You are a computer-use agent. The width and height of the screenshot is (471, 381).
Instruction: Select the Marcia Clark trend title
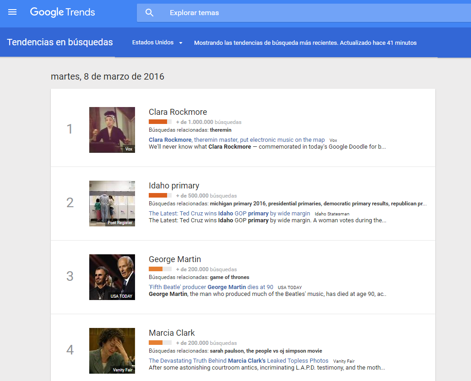[x=172, y=333]
